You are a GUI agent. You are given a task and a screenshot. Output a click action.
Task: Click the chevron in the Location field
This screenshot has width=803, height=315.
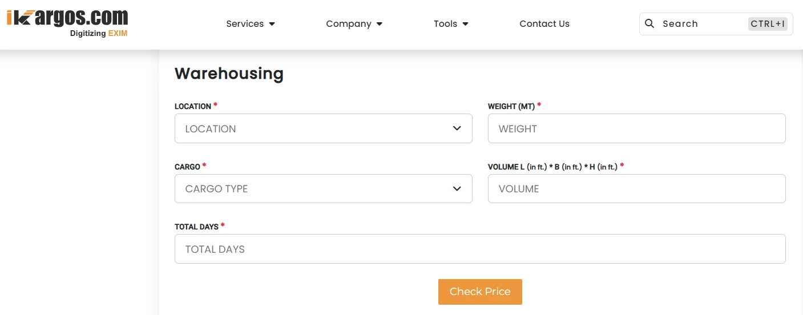(457, 128)
